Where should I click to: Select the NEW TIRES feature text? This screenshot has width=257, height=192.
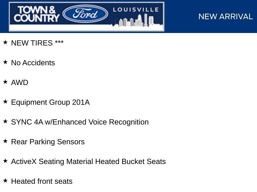(37, 43)
